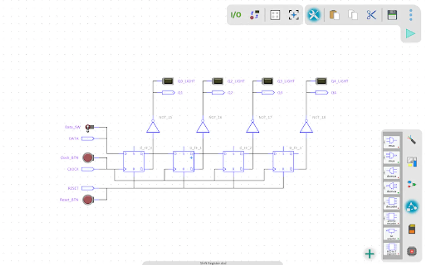Screen dimensions: 425x265
Task: Pick the second demux component with green dot
Action: 392,188
